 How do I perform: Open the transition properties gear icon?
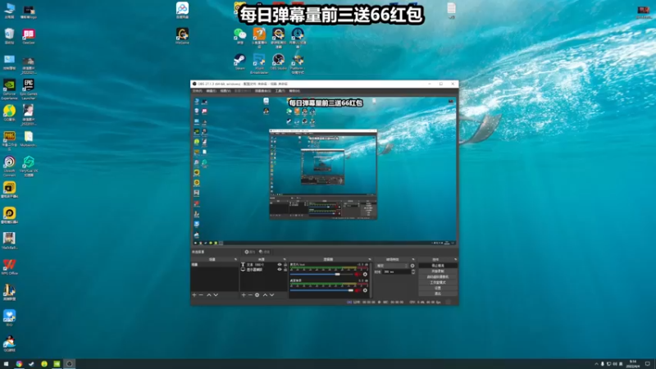tap(412, 266)
